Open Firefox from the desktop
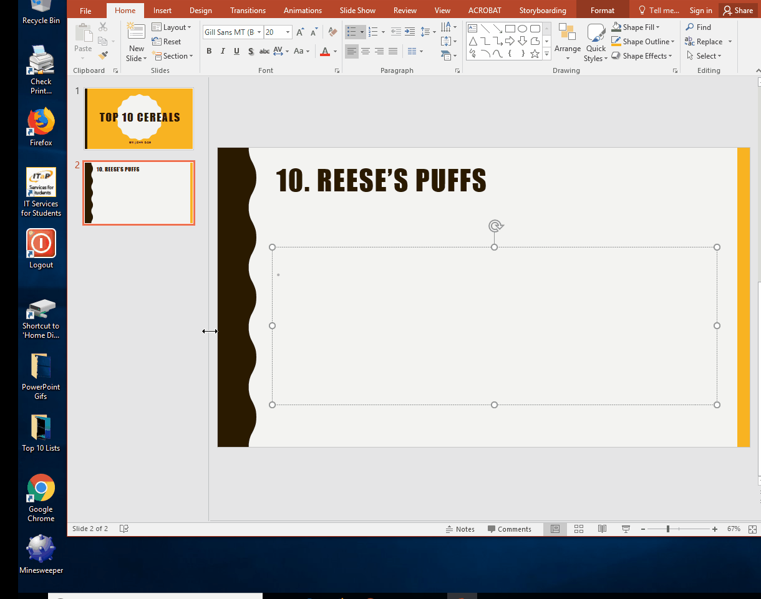 (x=41, y=127)
